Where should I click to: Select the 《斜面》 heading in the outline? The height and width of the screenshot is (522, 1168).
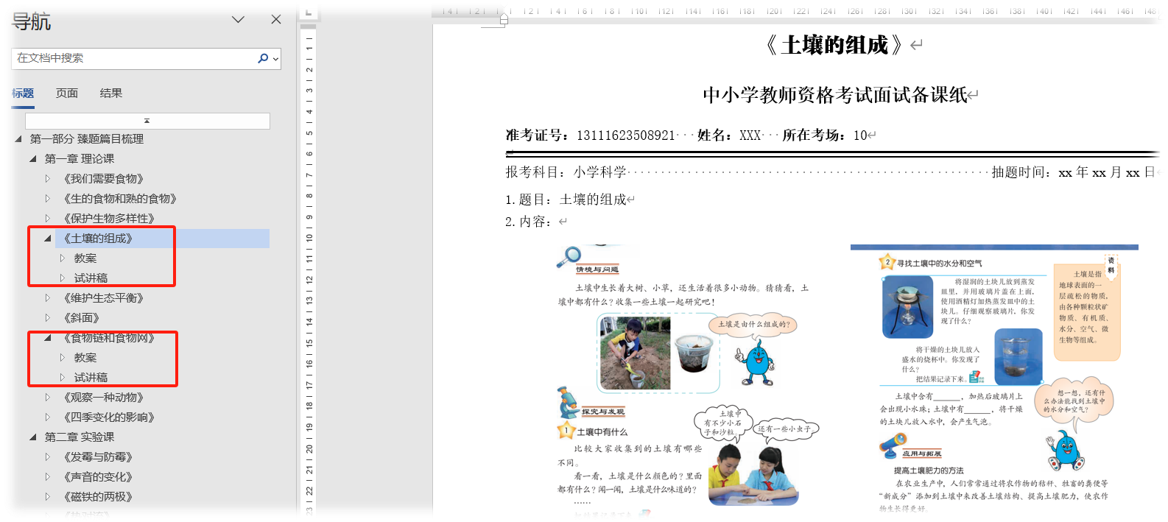(81, 317)
